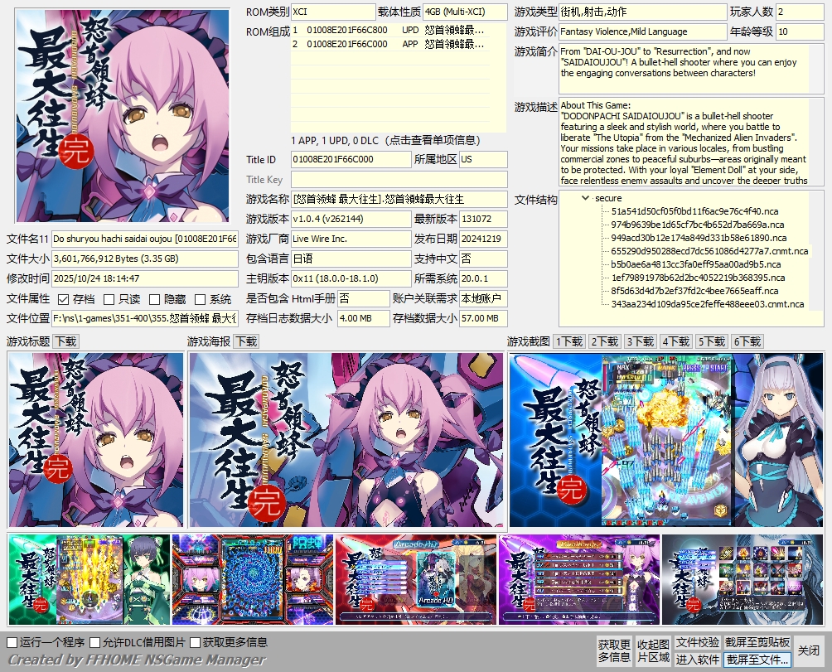Select file 343aa234d109da95ce2feffe488eee03.cnmt.nca
This screenshot has height=672, width=832.
(708, 304)
